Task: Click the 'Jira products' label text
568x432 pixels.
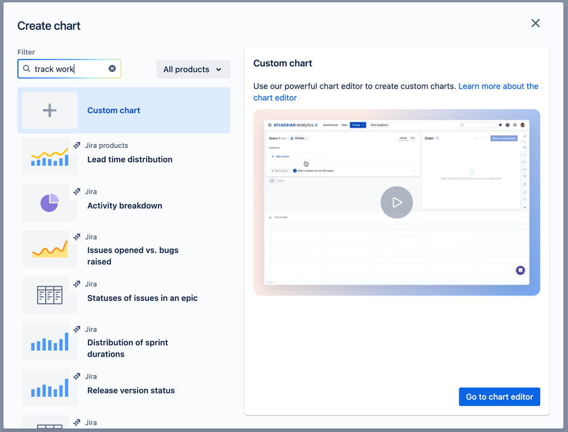Action: [106, 145]
